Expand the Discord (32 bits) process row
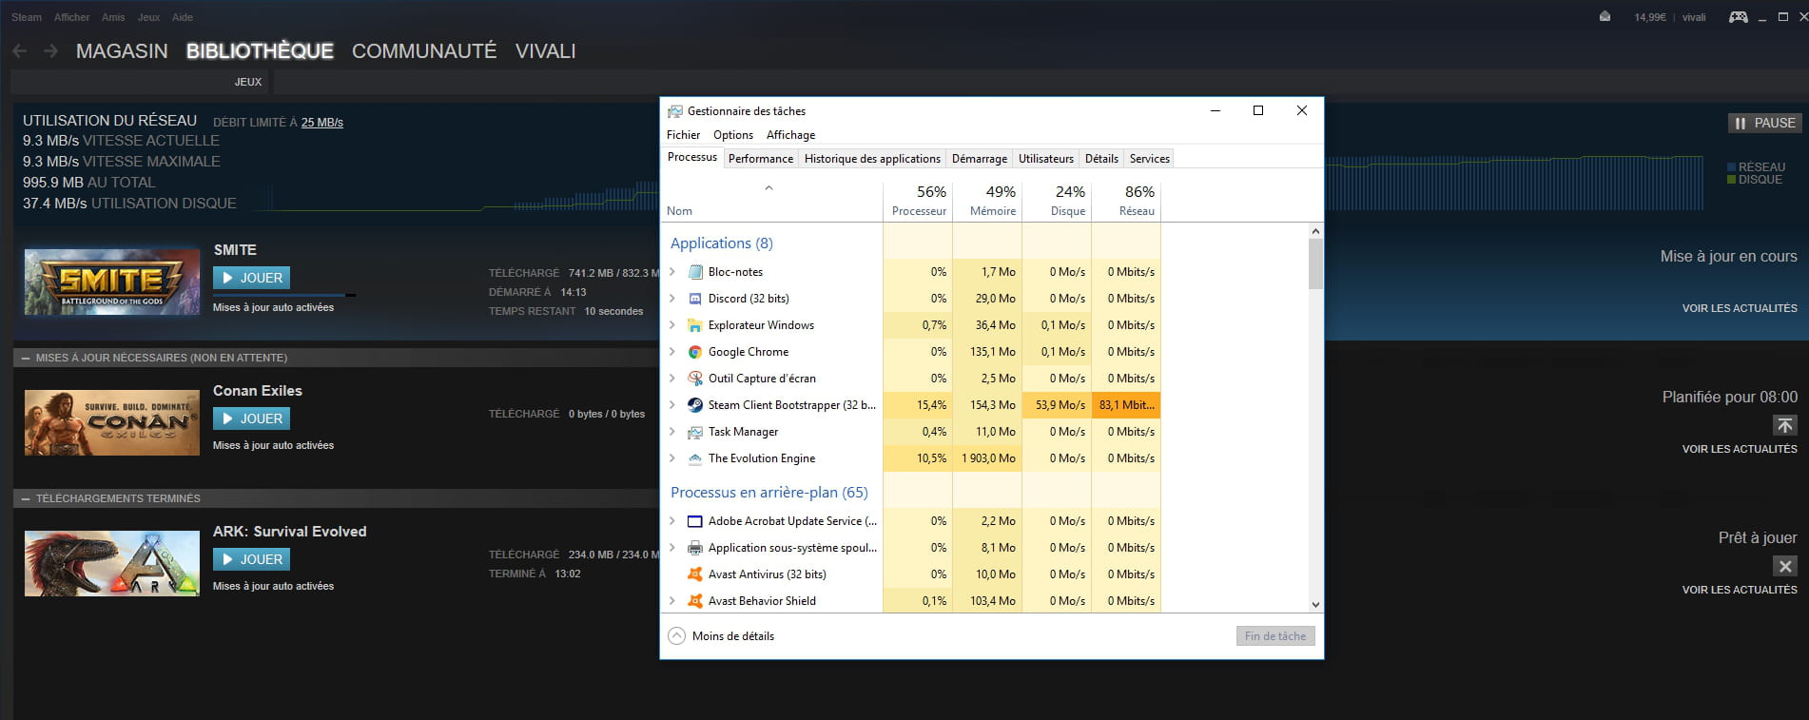 [x=672, y=299]
